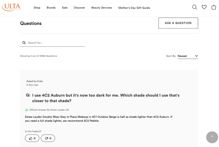Expand the Sort By Newest dropdown
This screenshot has height=147, width=219.
pyautogui.click(x=187, y=56)
